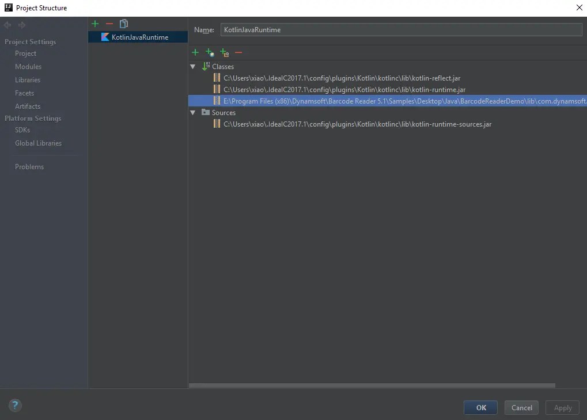Open the Global Libraries section

[37, 143]
